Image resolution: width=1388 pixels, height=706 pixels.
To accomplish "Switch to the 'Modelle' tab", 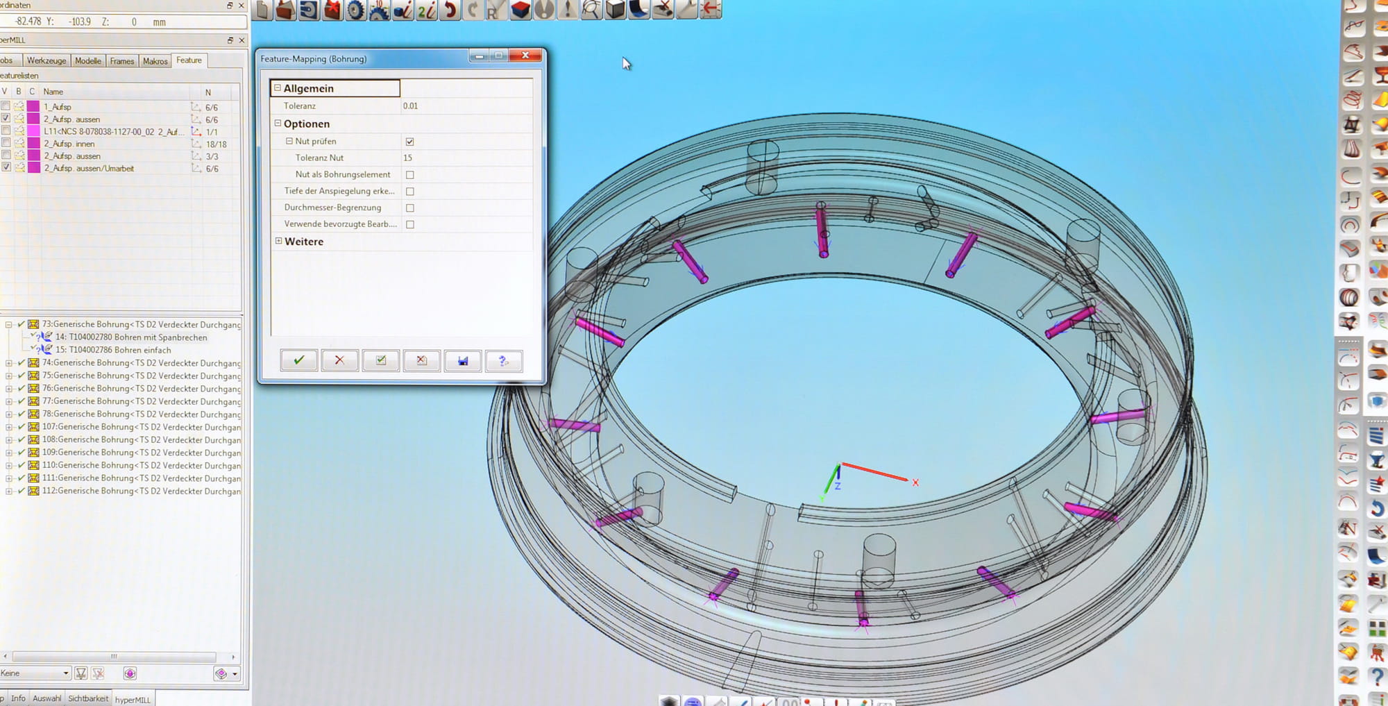I will click(88, 61).
